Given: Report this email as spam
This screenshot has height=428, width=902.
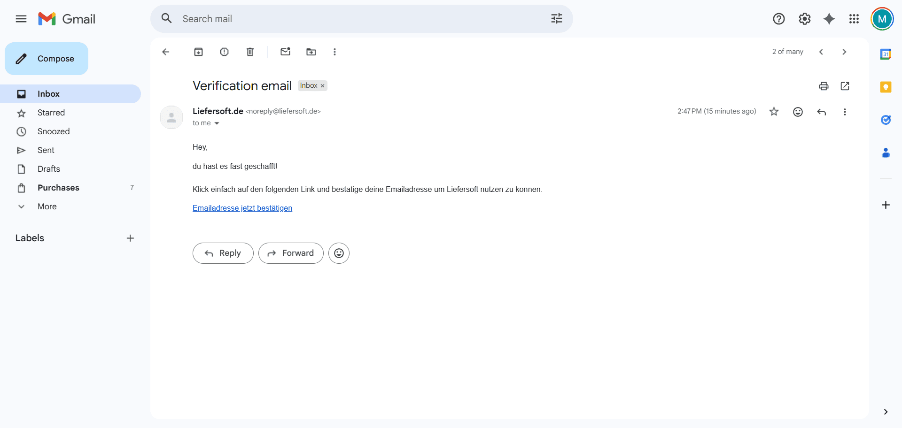Looking at the screenshot, I should pyautogui.click(x=225, y=52).
